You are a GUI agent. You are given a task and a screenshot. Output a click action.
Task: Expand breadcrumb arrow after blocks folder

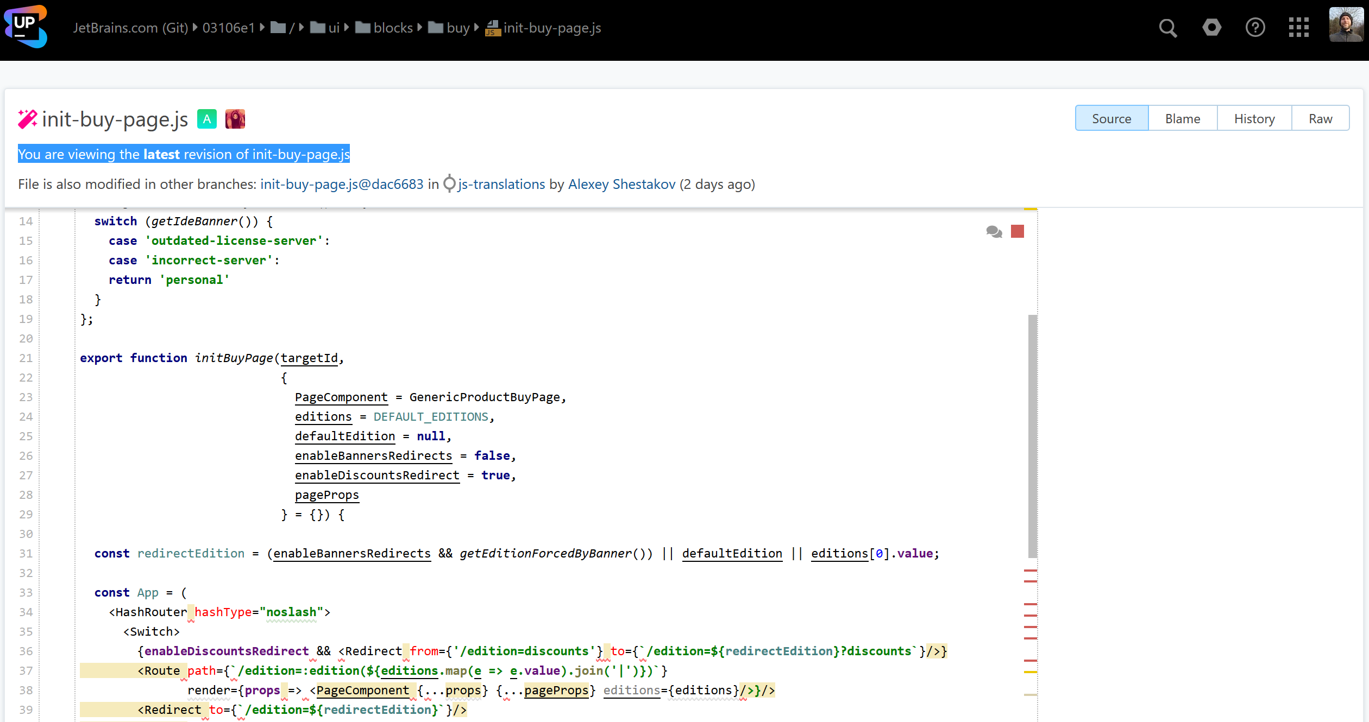pyautogui.click(x=420, y=27)
